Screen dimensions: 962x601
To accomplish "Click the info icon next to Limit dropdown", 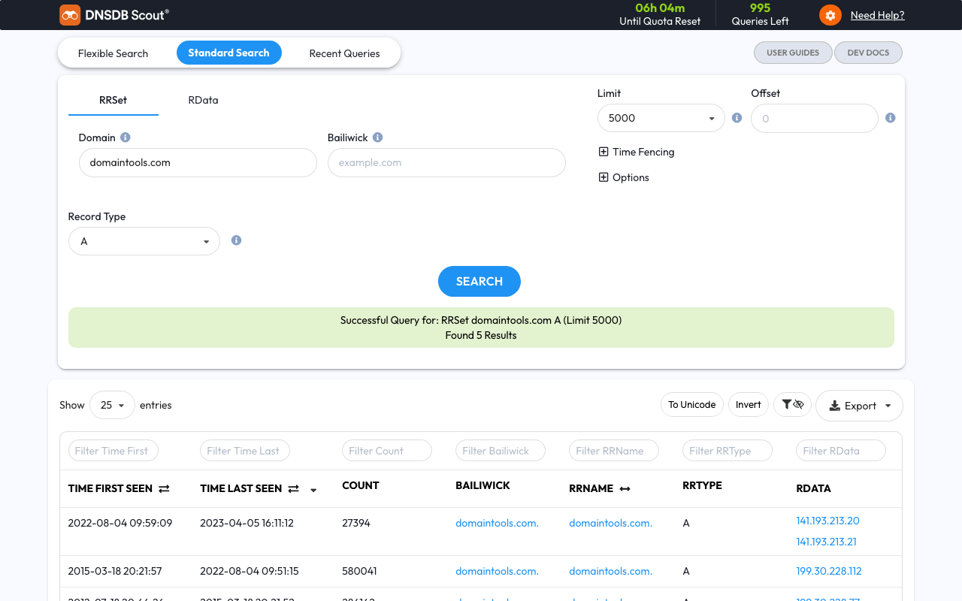I will (737, 118).
